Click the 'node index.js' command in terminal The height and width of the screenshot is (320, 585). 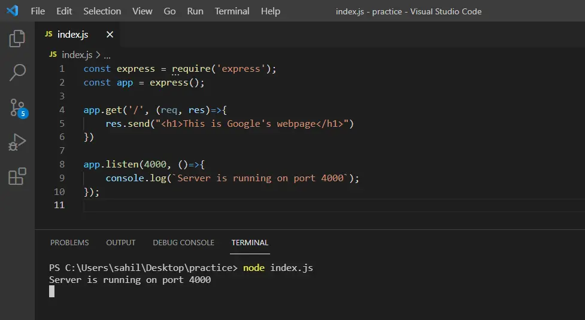click(x=278, y=268)
